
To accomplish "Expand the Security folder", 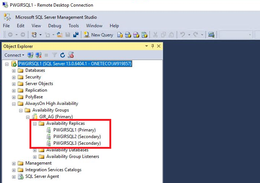I will 14,77.
